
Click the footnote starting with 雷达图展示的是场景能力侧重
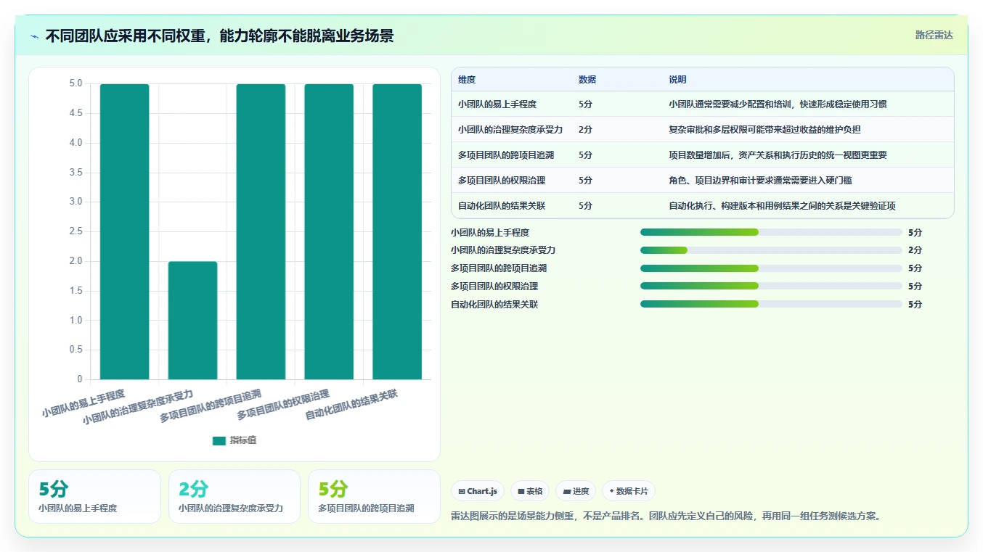pos(666,516)
